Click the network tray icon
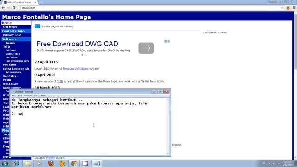The width and height of the screenshot is (297, 167). [278, 163]
